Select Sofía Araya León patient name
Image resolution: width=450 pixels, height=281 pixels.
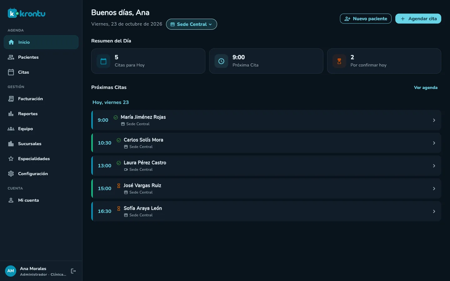(143, 208)
